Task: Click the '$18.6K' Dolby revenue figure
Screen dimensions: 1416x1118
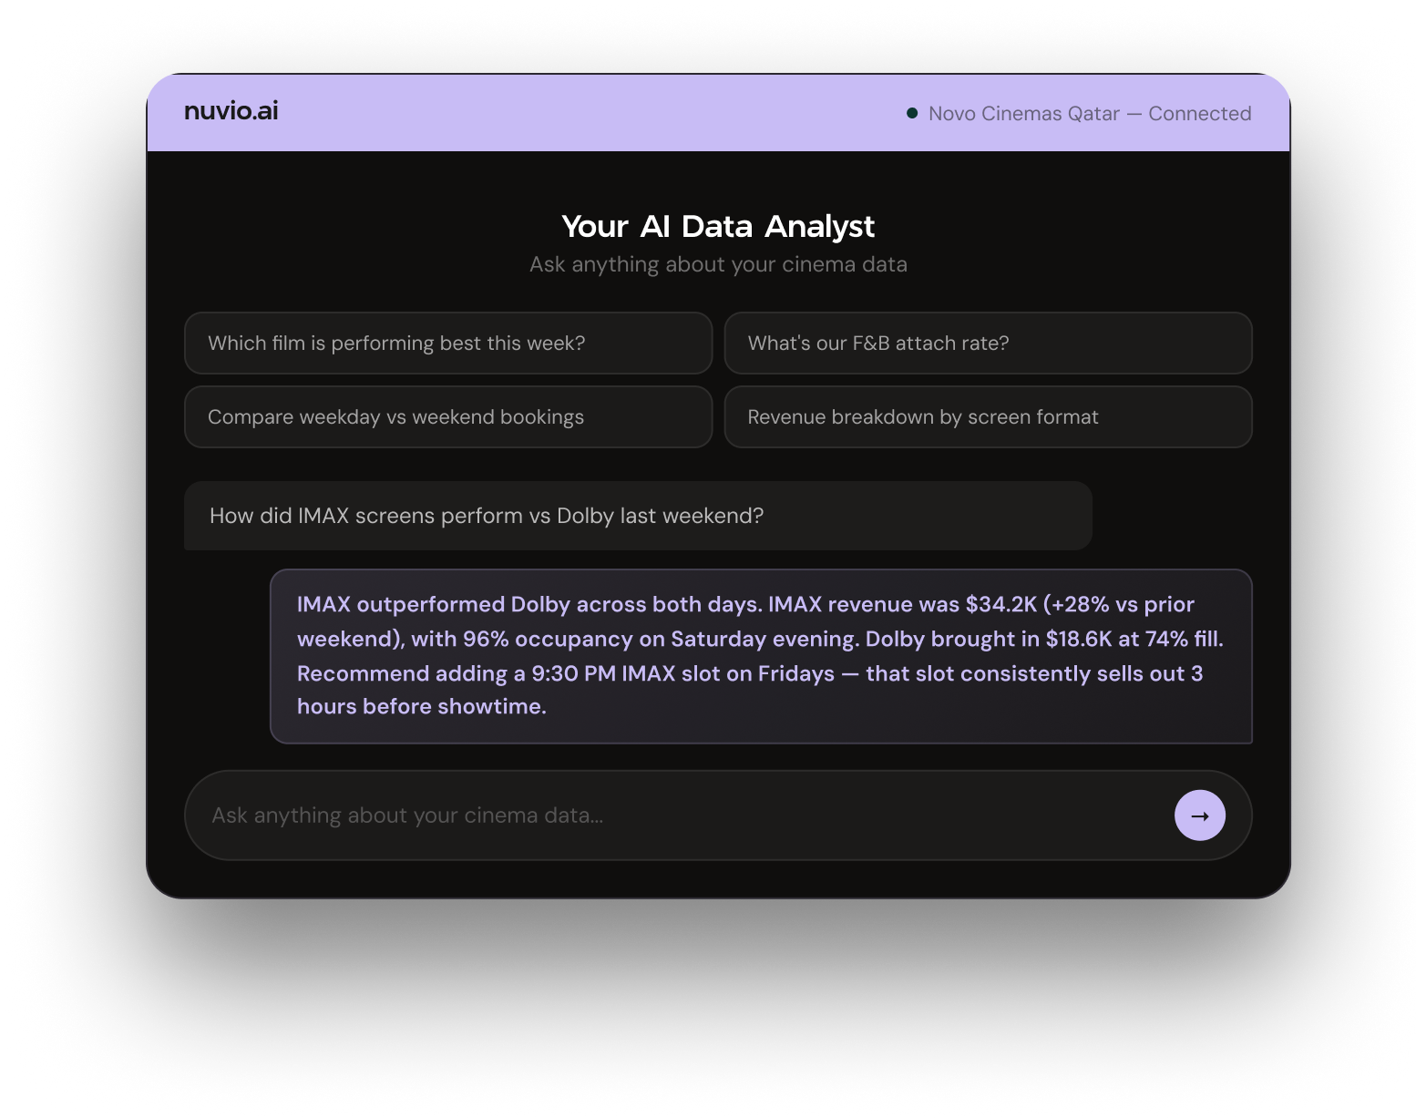Action: 1078,640
